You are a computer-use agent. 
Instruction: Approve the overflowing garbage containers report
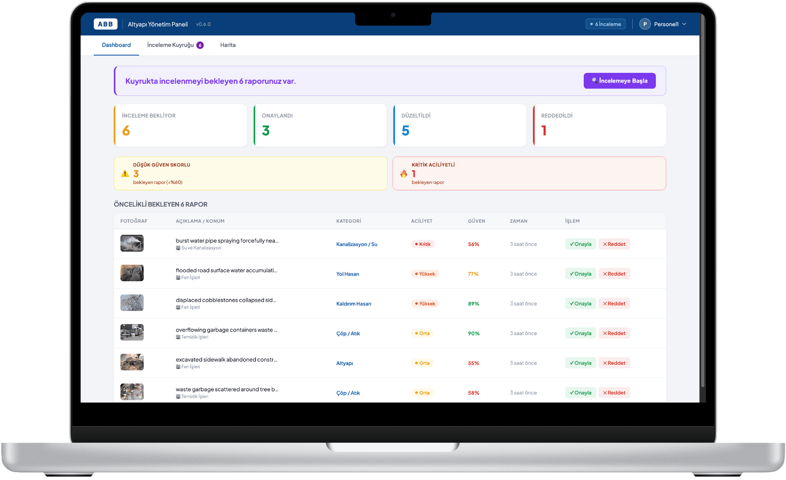580,333
